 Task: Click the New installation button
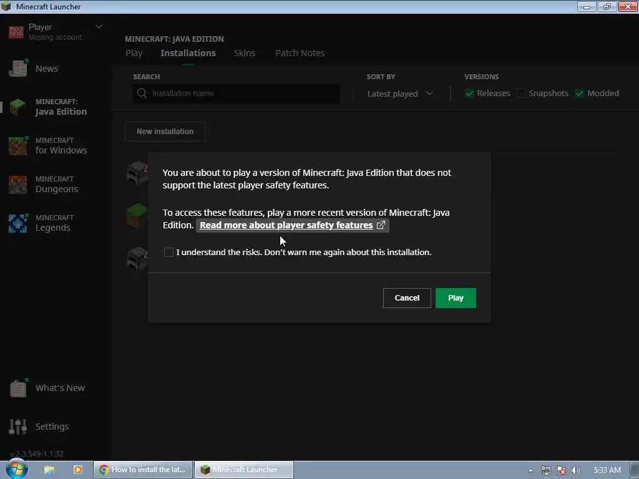point(165,132)
